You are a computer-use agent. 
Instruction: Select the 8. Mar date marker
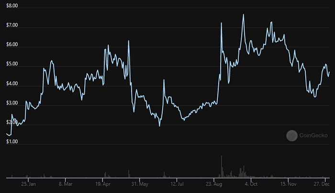(x=65, y=183)
